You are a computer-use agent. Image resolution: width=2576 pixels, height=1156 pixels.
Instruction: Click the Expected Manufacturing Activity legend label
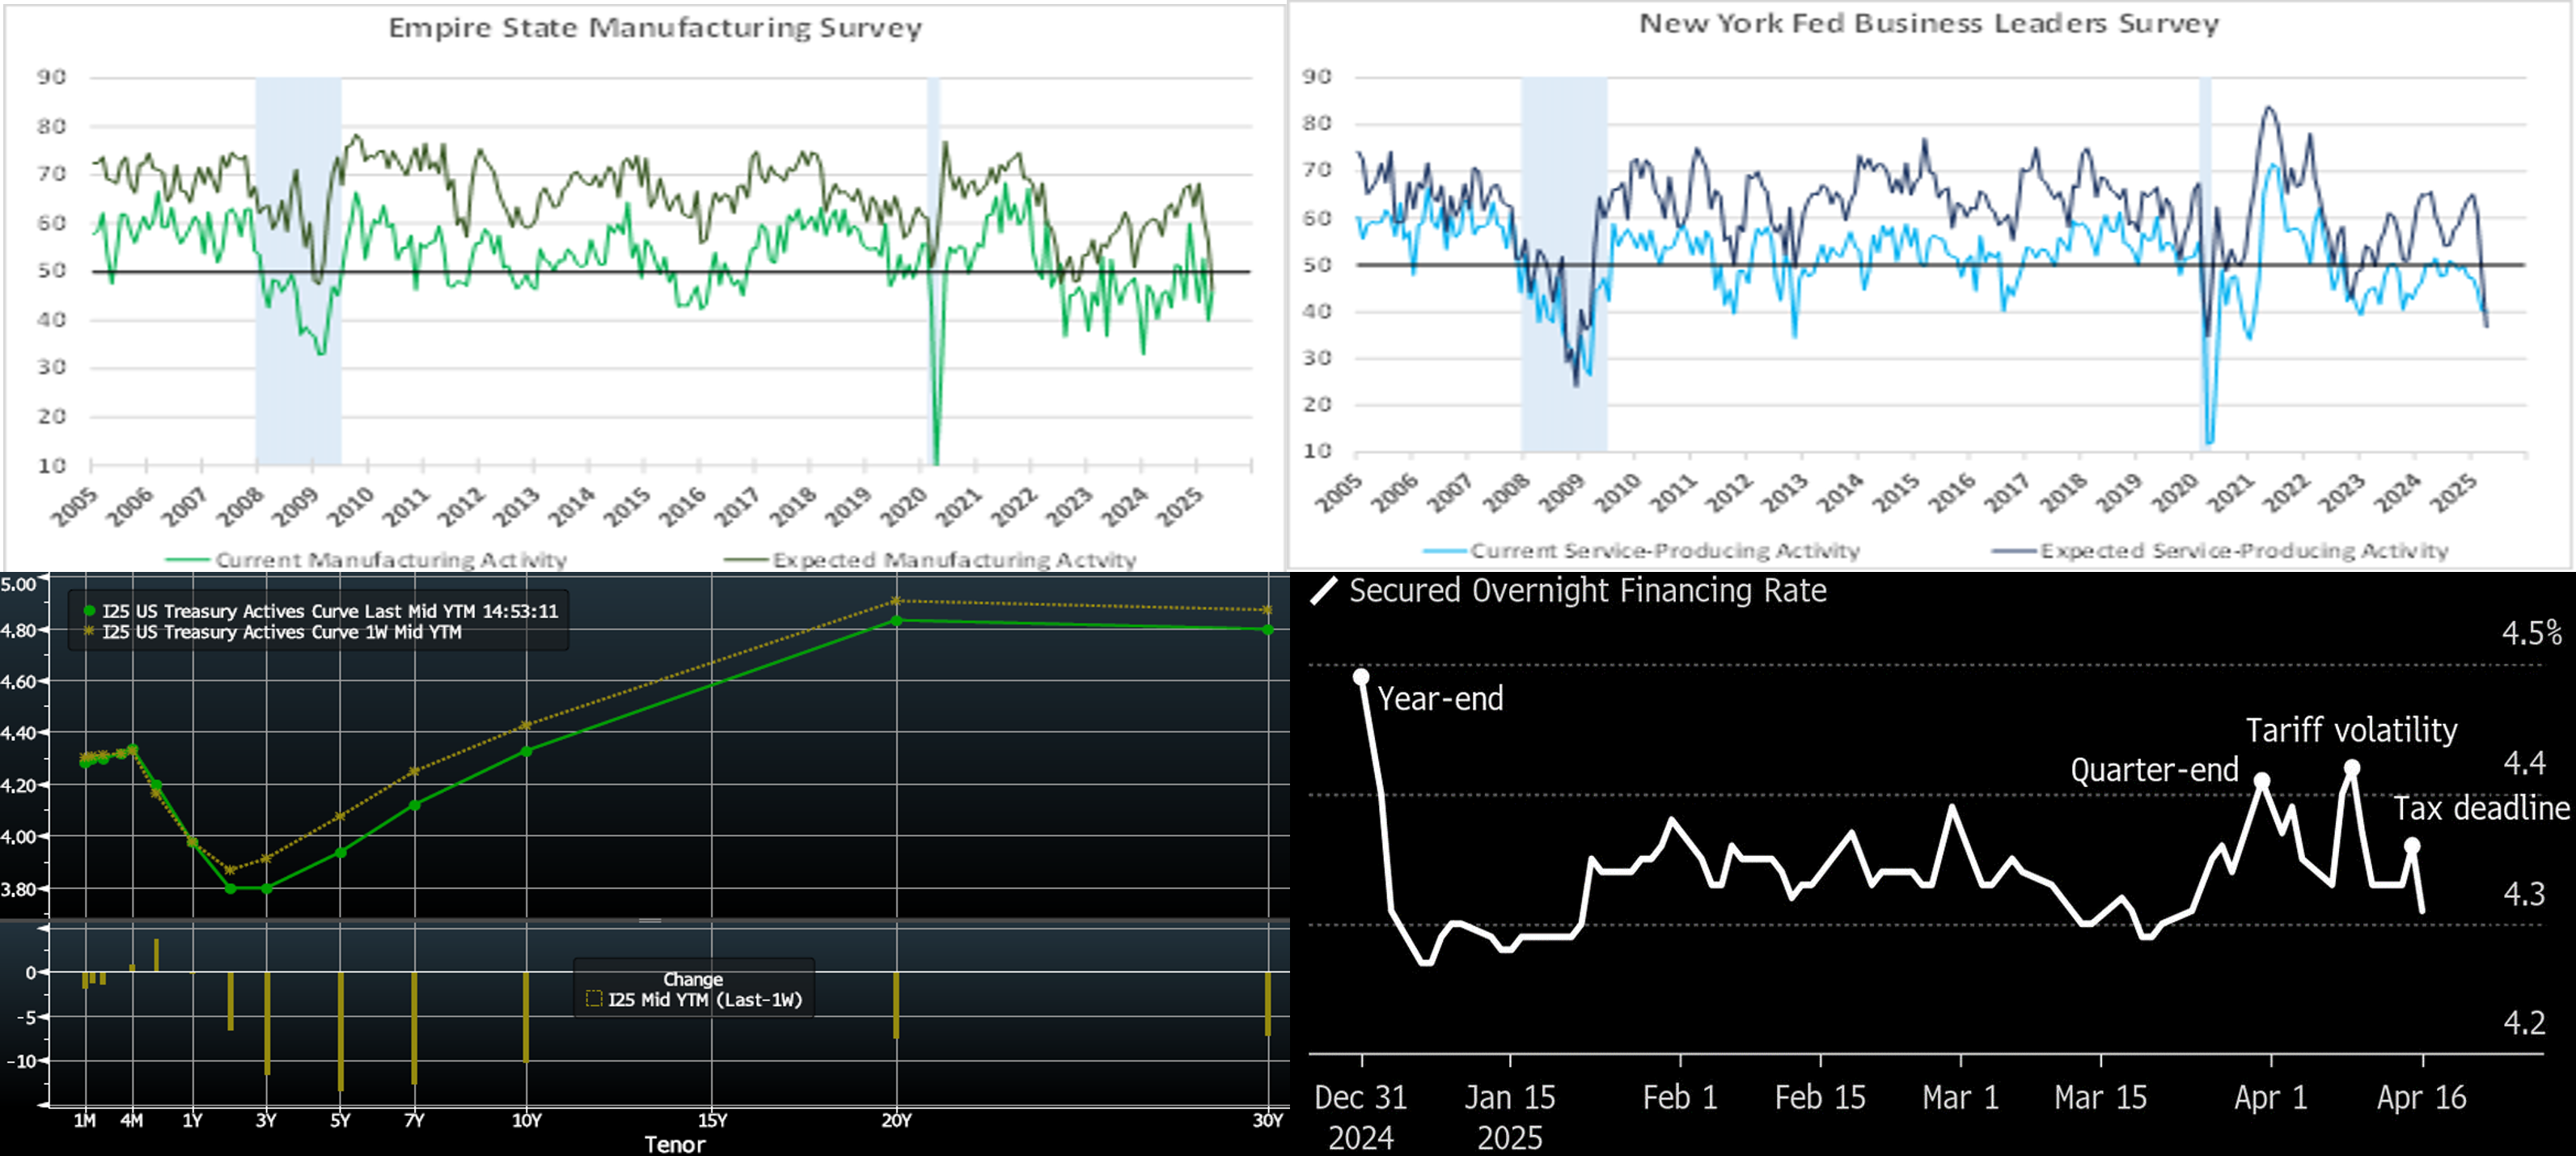click(x=954, y=560)
